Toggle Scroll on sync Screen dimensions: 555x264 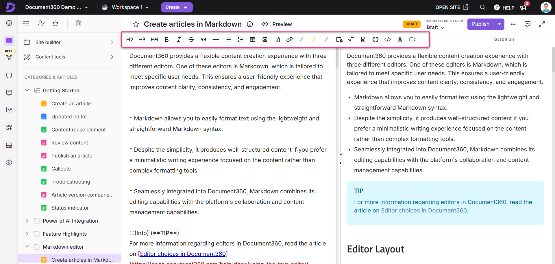point(504,39)
